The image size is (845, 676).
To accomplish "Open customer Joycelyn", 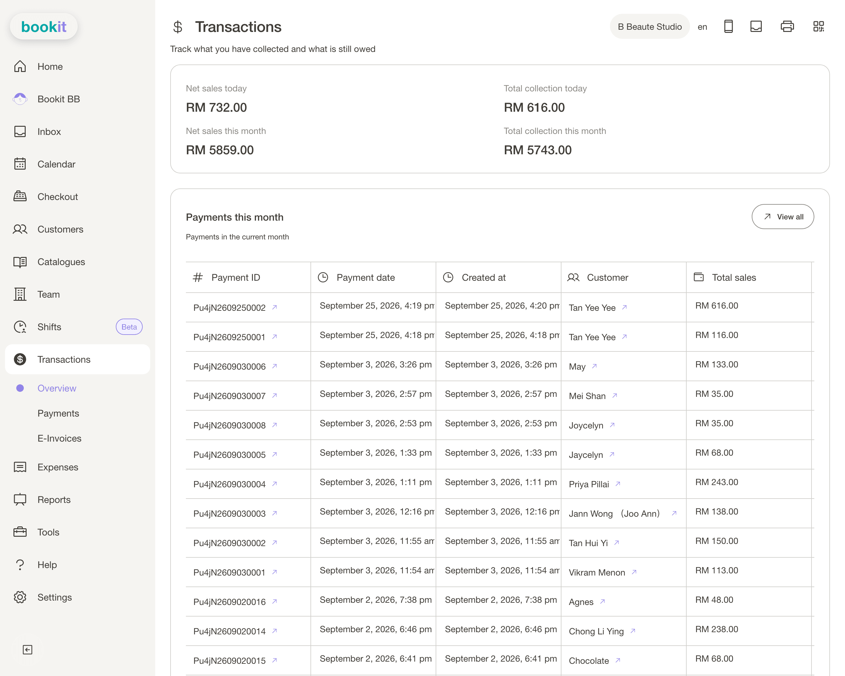I will tap(586, 425).
